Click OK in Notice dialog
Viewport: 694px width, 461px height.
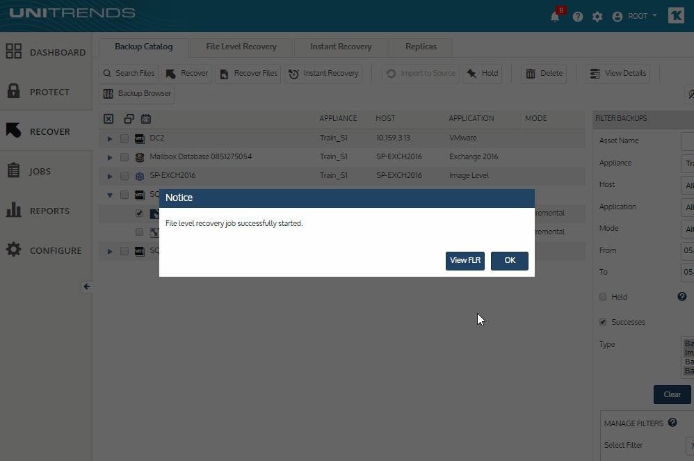coord(510,261)
